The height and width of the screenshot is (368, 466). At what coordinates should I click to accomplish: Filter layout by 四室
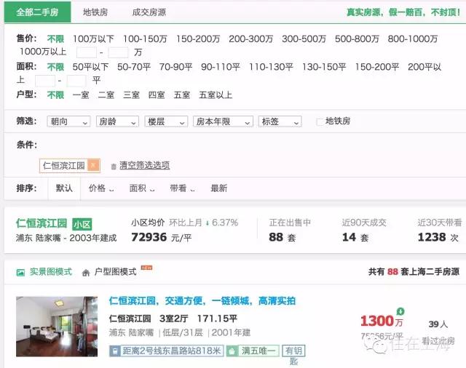click(x=157, y=95)
